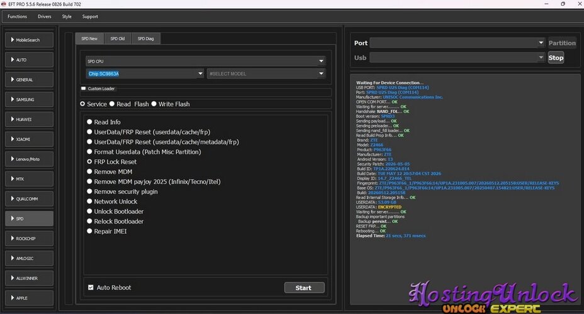Select the Repair IMEI option
Viewport: 584px width, 314px height.
pyautogui.click(x=89, y=231)
